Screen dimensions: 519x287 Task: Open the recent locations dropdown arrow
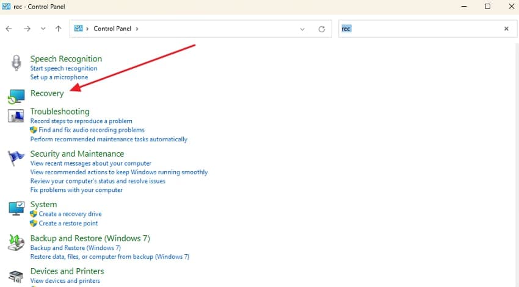coord(43,29)
